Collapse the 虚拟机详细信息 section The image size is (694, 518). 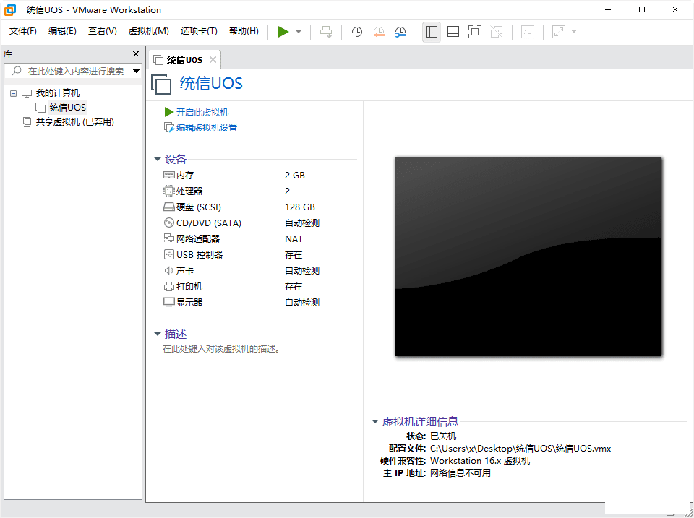click(375, 422)
